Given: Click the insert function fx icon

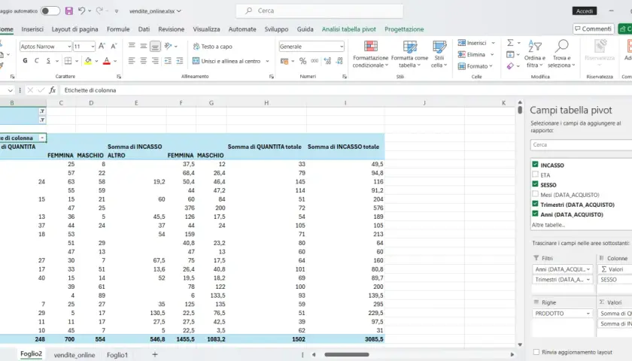Looking at the screenshot, I should coord(53,90).
